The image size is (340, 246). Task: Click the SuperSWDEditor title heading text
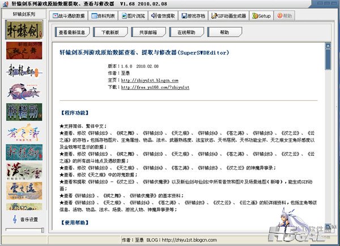(x=144, y=53)
